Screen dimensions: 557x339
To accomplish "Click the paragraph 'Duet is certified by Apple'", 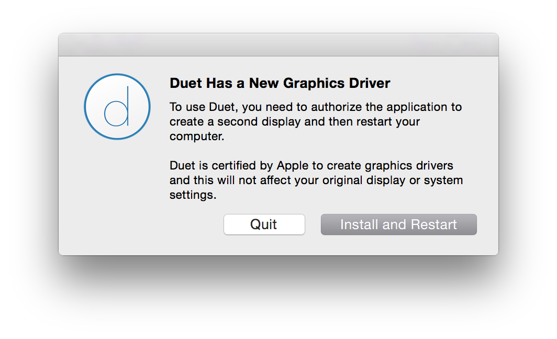I will [x=316, y=180].
